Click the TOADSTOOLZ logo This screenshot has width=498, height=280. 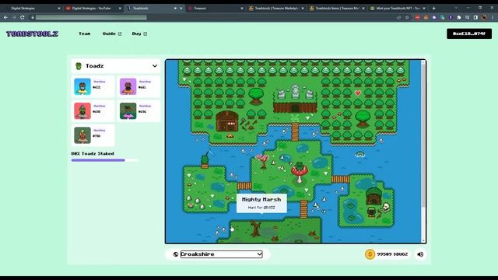click(x=33, y=33)
